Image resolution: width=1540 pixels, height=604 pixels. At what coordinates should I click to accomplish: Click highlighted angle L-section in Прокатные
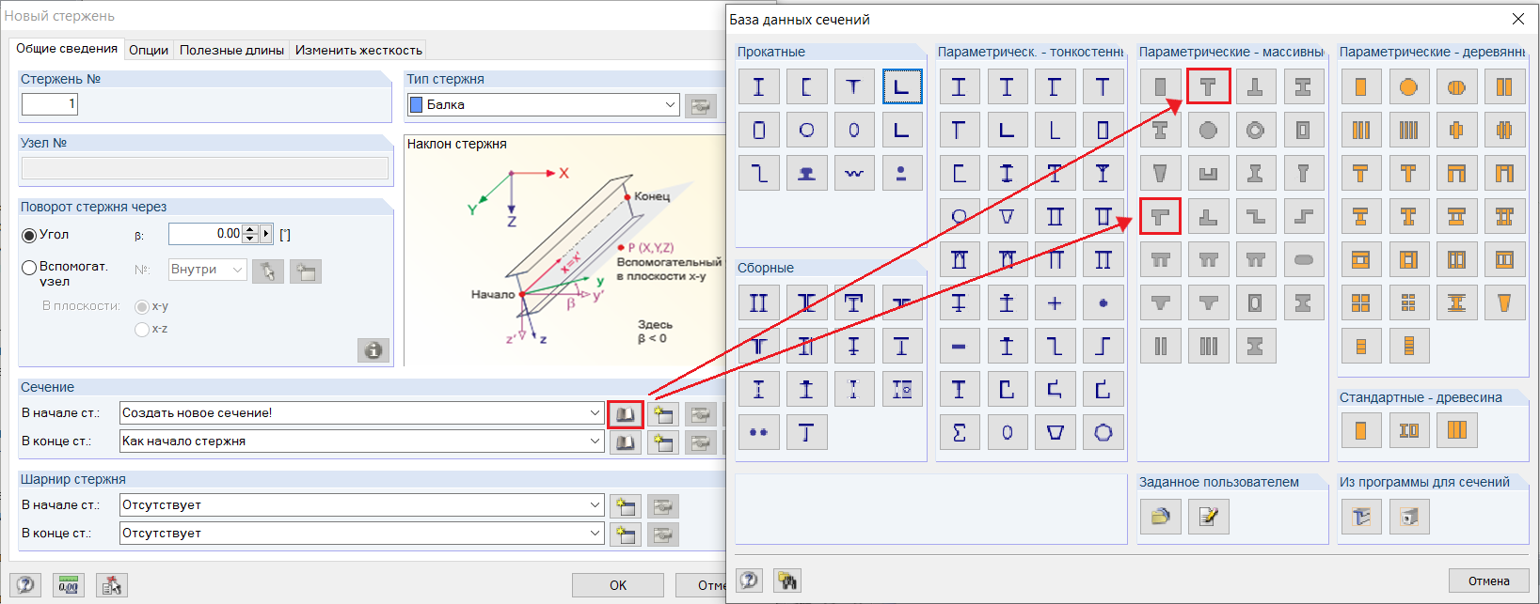tap(901, 87)
